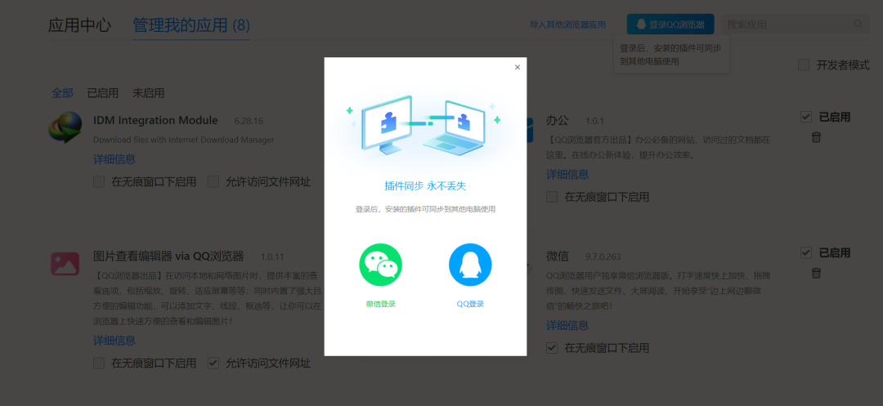The height and width of the screenshot is (406, 883).
Task: Click the 登录QQ浏览器 button
Action: coord(670,25)
